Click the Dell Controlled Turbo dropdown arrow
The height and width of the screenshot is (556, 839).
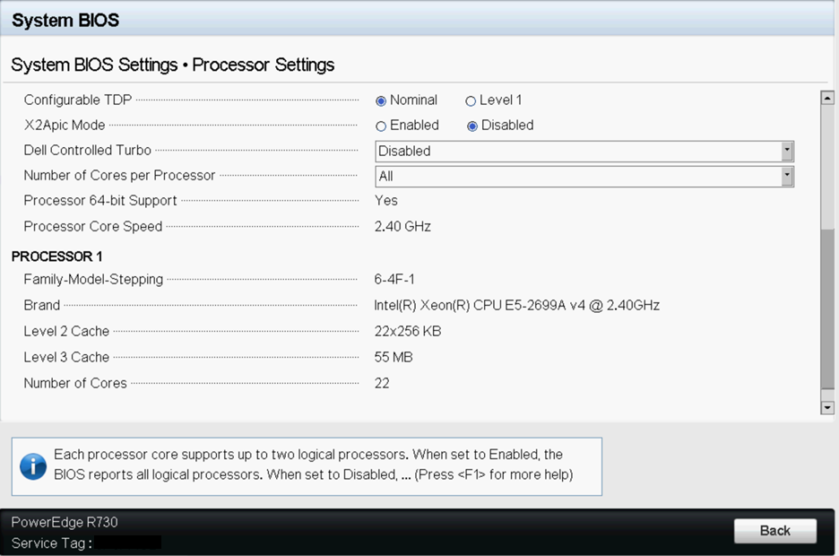point(787,151)
